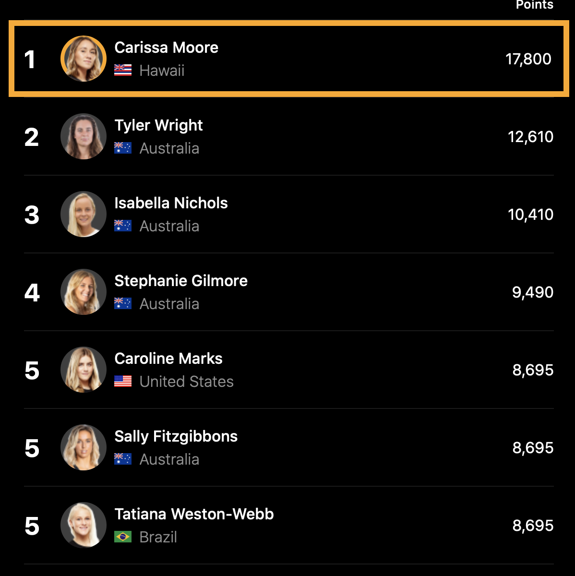
Task: Select Isabella Nichols' avatar
Action: coord(84,215)
